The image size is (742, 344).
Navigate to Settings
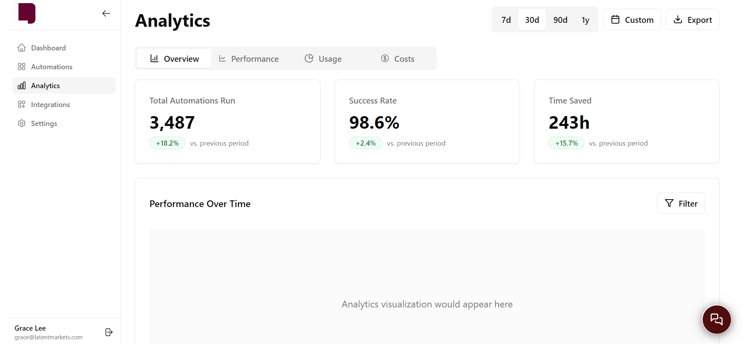point(64,123)
